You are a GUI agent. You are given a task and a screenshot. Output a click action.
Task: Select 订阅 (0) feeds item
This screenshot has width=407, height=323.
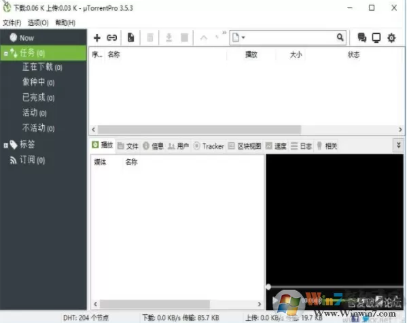pyautogui.click(x=33, y=160)
